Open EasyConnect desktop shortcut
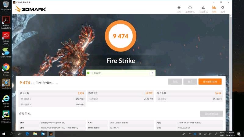The height and width of the screenshot is (137, 244). click(x=6, y=53)
